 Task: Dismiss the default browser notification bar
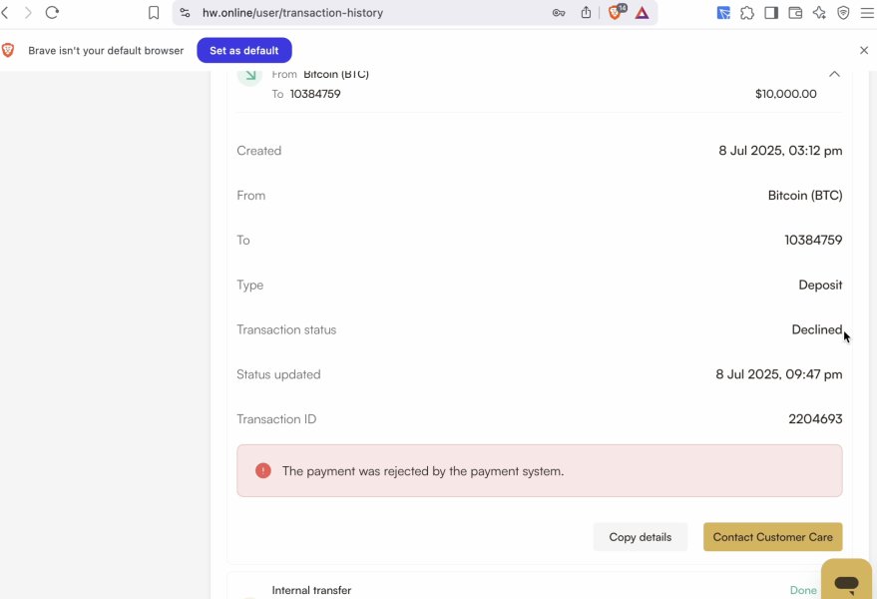tap(864, 50)
